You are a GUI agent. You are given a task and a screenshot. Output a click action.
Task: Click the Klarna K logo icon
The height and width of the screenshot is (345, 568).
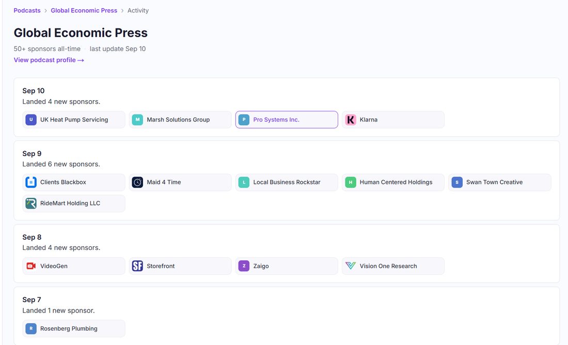pyautogui.click(x=350, y=120)
